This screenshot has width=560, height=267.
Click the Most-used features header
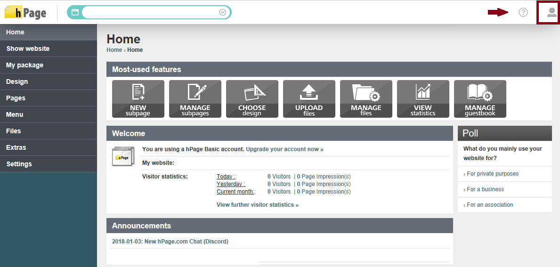tap(329, 69)
